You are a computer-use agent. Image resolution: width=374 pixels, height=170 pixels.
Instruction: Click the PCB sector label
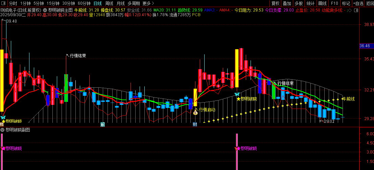196,15
